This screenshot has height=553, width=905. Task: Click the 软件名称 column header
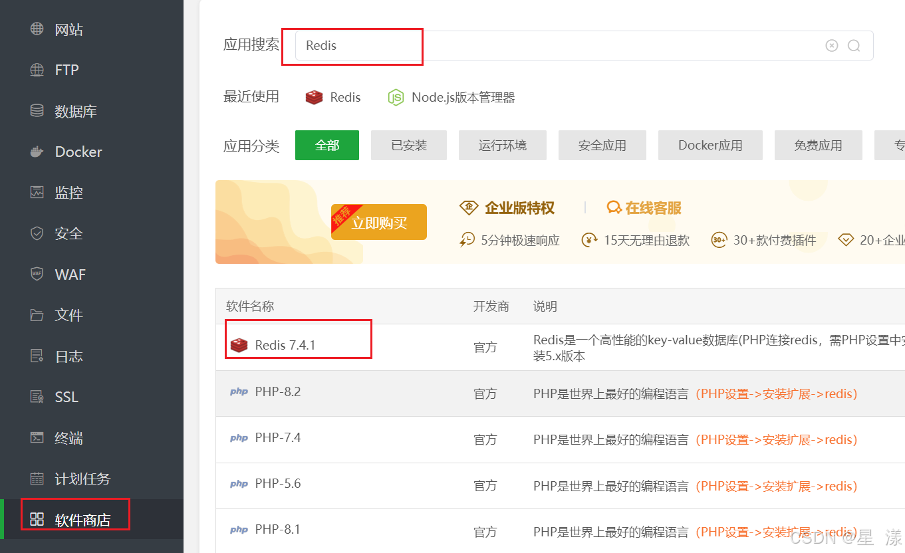[250, 306]
